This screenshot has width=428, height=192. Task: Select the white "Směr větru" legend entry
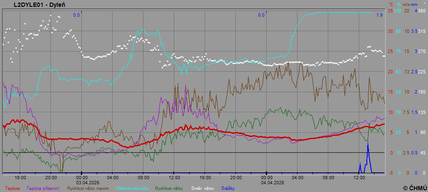pos(202,188)
